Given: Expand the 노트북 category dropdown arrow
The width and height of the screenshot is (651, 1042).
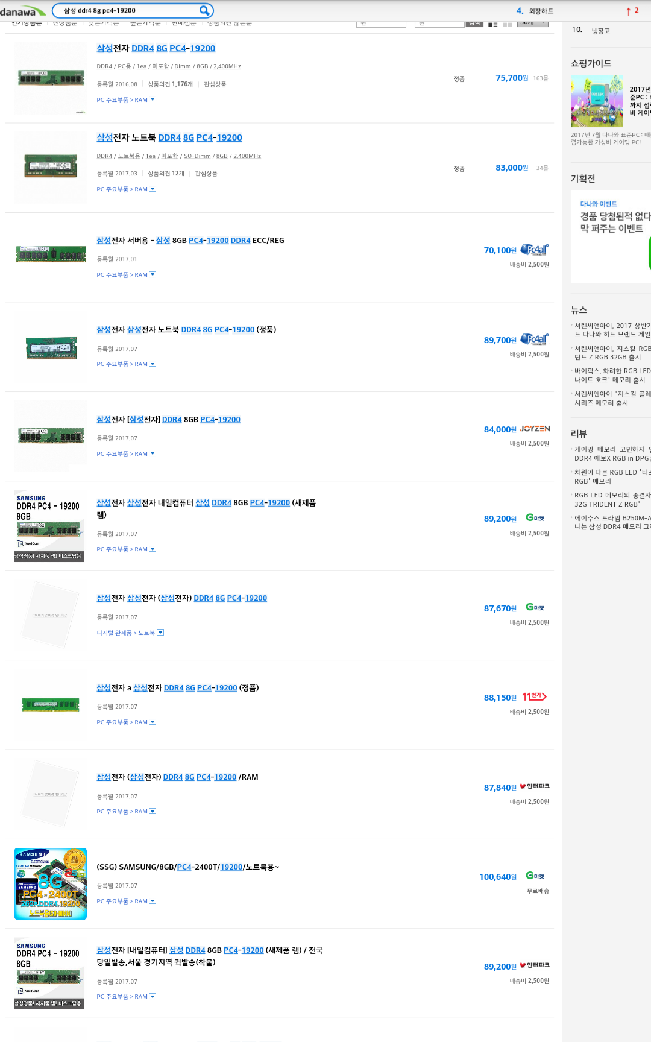Looking at the screenshot, I should point(160,633).
